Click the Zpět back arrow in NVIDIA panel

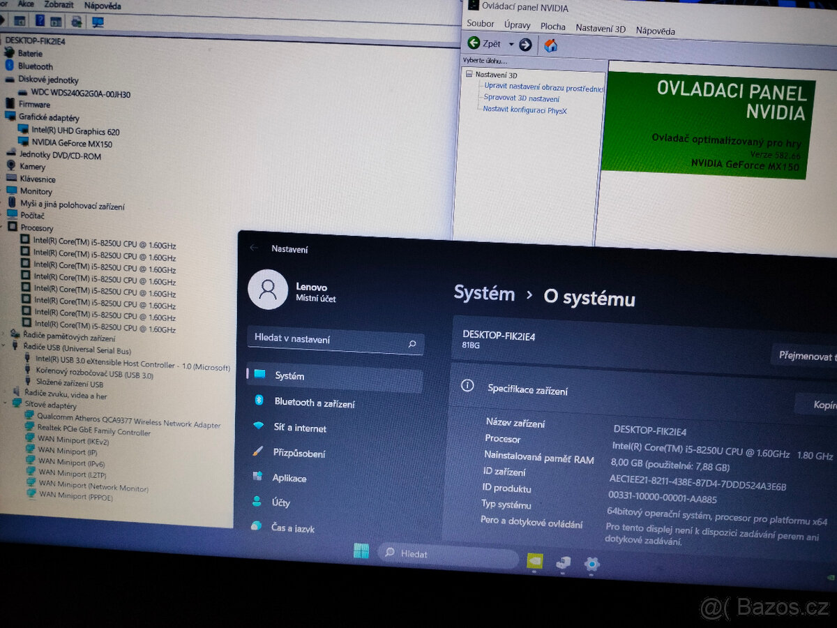474,43
